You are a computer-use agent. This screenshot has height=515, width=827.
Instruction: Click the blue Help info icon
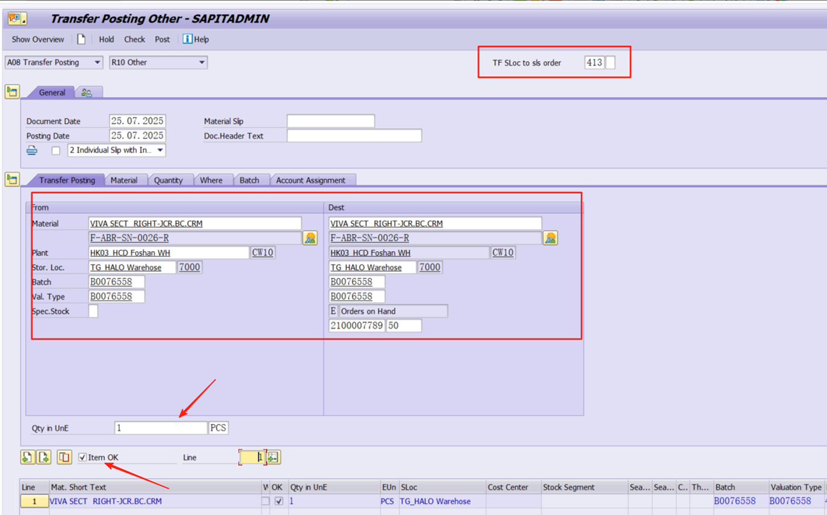[188, 39]
